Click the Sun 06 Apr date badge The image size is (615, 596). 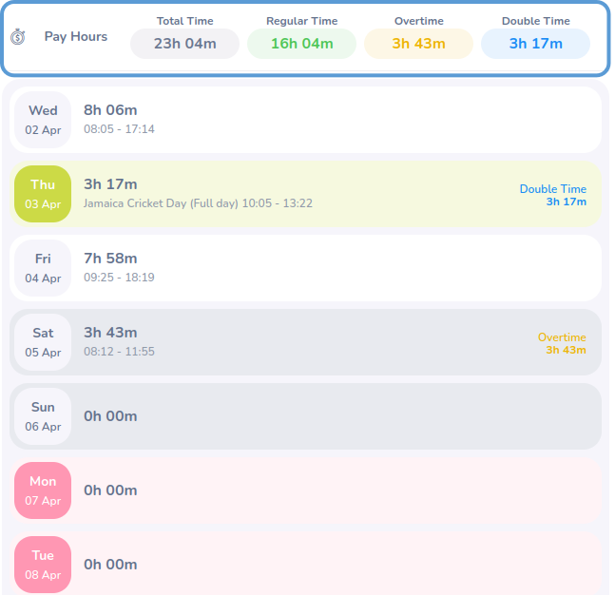43,416
